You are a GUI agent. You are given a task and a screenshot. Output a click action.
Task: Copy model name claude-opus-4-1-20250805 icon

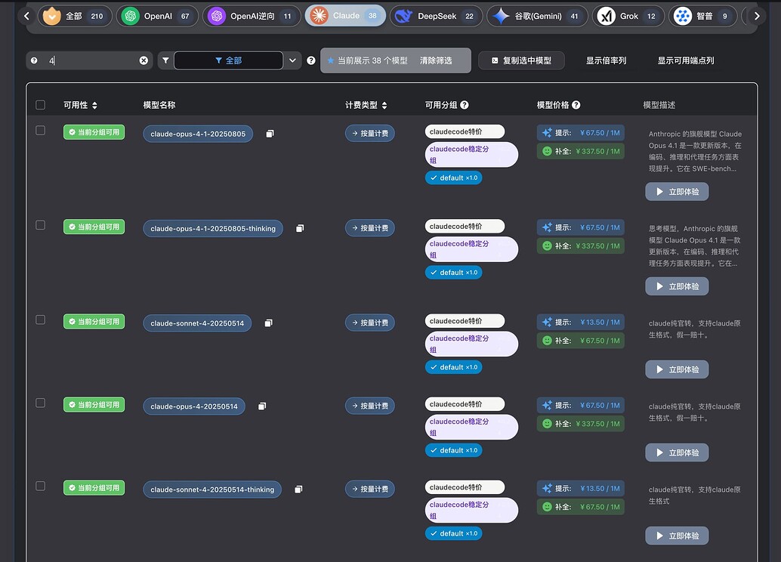click(270, 134)
